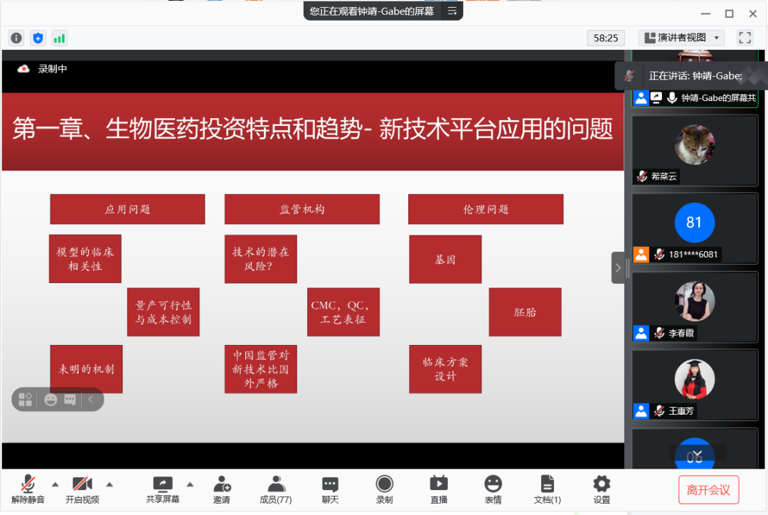
Task: Click the CMC, QC, 工艺表征 box
Action: (343, 312)
